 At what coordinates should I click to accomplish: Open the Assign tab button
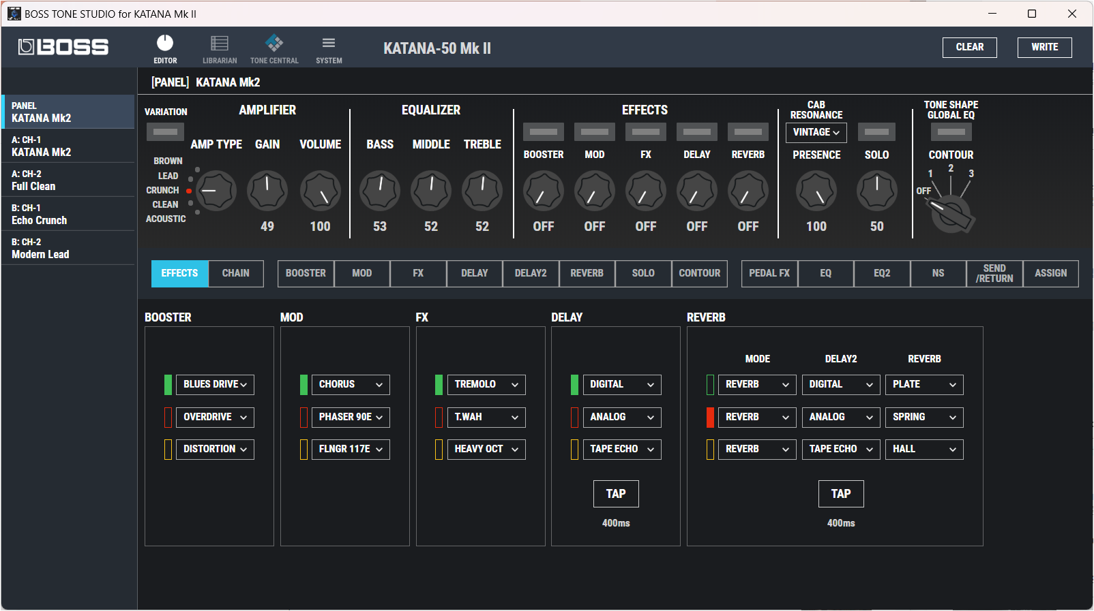point(1051,274)
